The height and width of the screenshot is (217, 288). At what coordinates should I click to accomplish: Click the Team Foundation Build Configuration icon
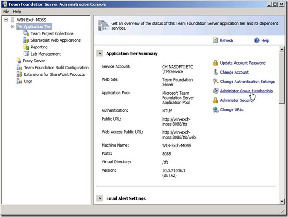19,68
